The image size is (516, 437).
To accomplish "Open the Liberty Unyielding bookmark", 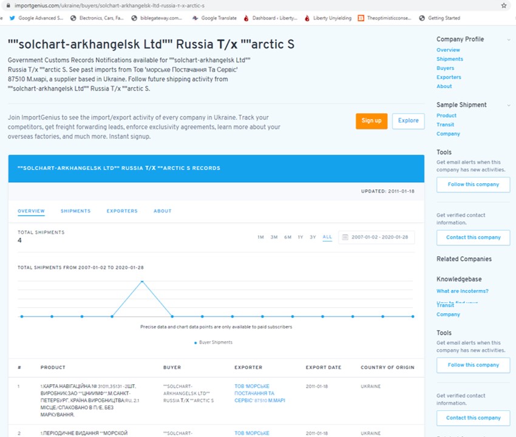I will (x=328, y=18).
